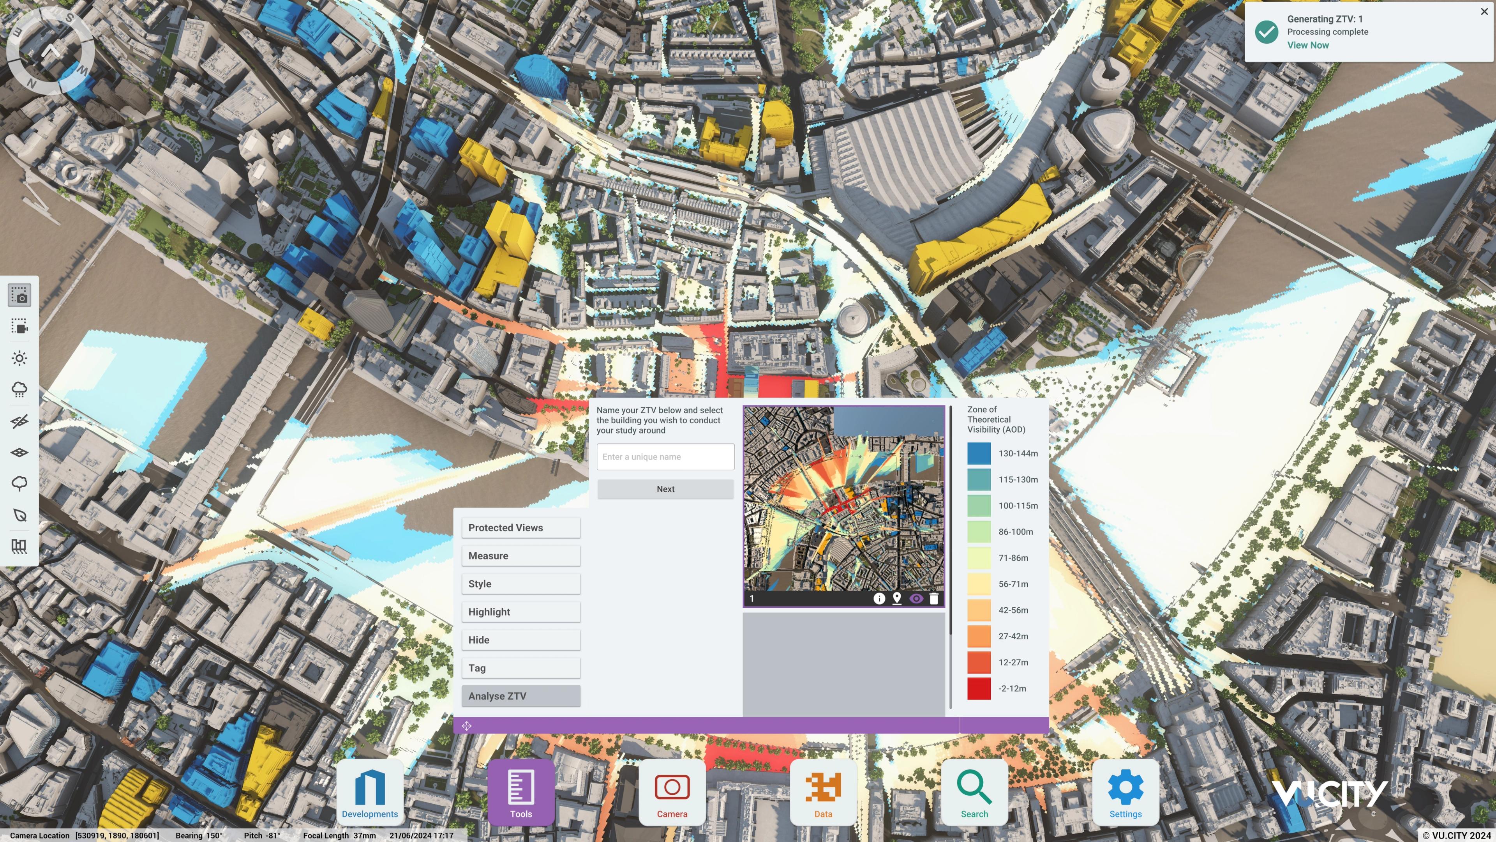Screen dimensions: 1496x842
Task: Open the Protected Views tool section
Action: (x=521, y=528)
